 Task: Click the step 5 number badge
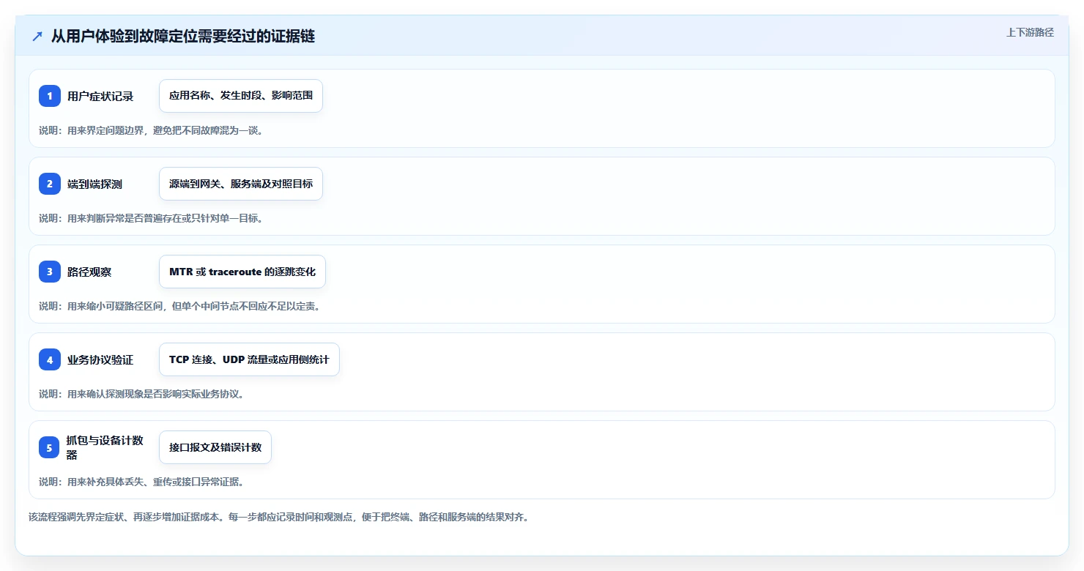[x=50, y=447]
